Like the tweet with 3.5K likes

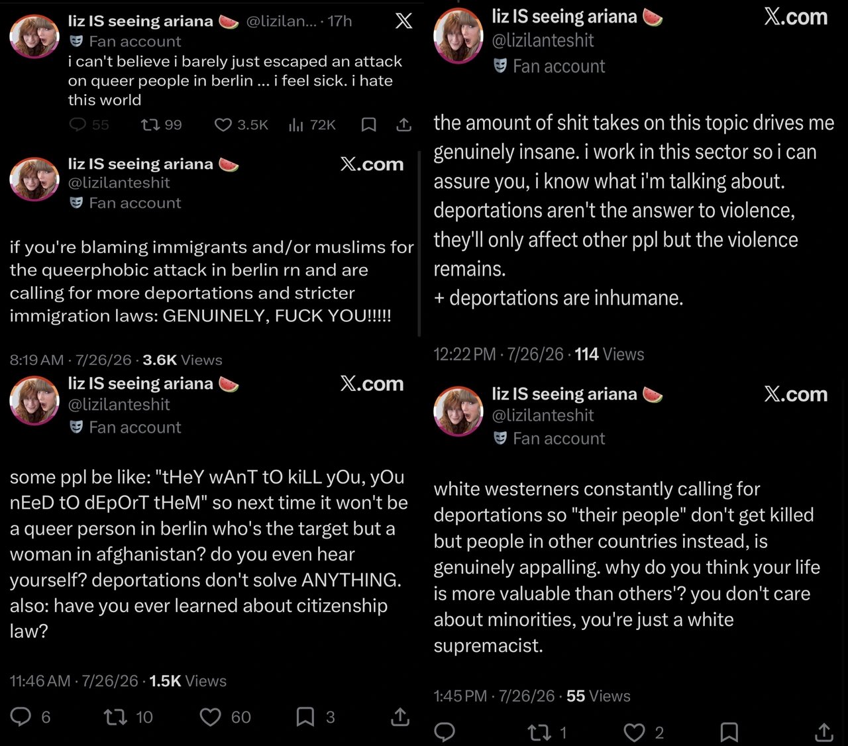click(x=223, y=125)
